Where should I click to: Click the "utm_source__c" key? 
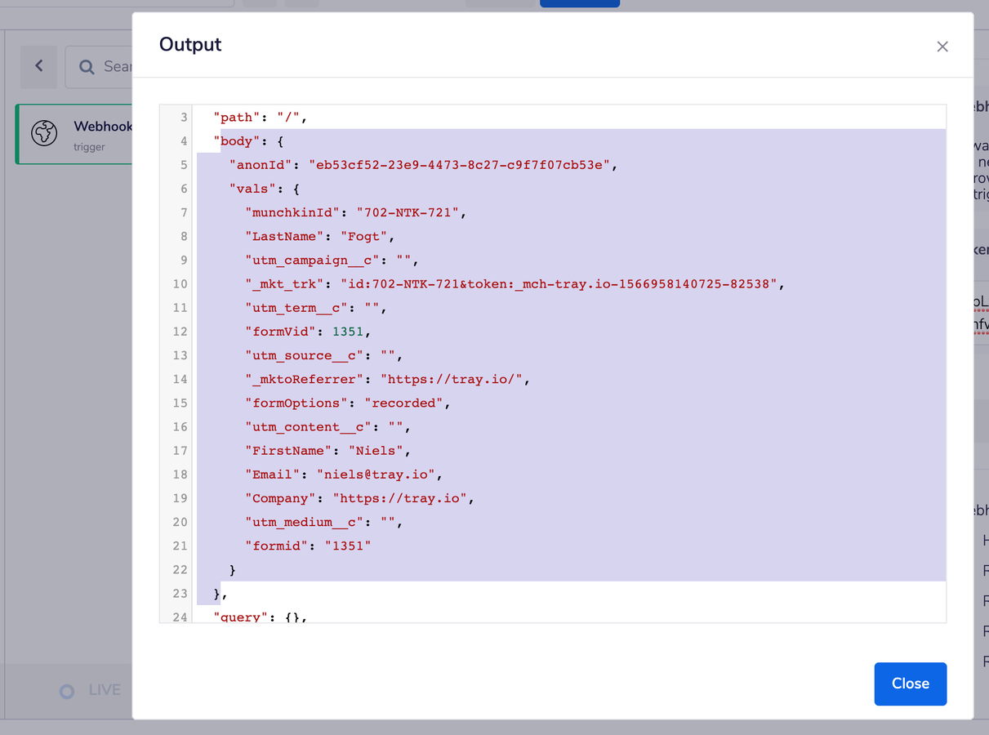(x=305, y=355)
